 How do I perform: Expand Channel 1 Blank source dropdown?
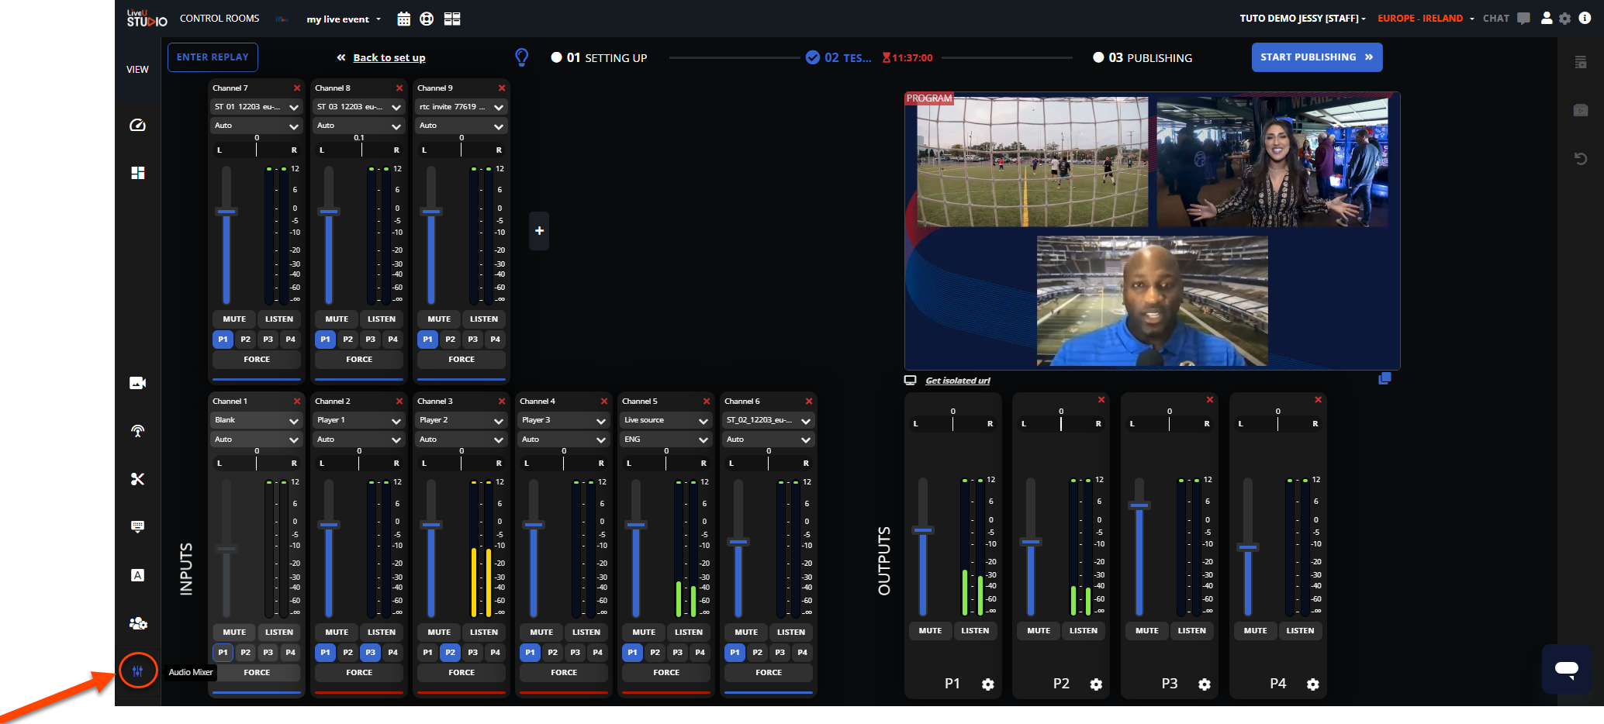pyautogui.click(x=256, y=420)
